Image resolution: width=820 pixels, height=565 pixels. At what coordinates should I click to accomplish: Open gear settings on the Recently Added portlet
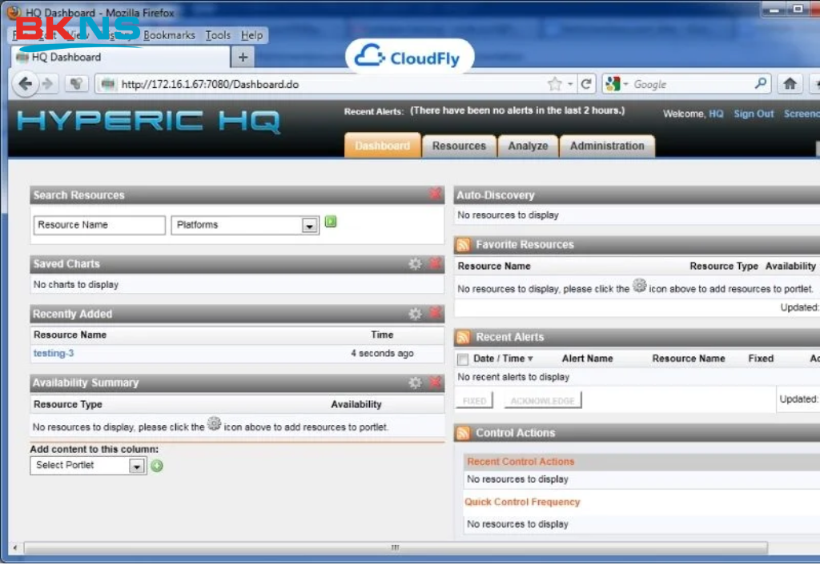[415, 313]
